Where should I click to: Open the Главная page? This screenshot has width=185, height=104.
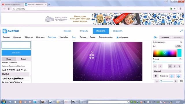point(67,31)
